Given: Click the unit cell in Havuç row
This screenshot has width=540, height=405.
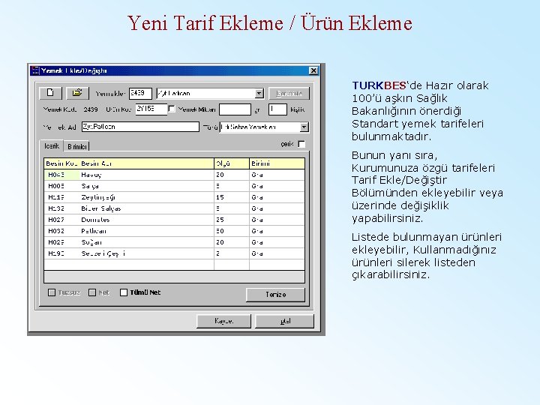Looking at the screenshot, I should (277, 175).
